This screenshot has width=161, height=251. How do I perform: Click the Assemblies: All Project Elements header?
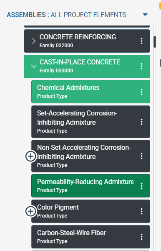(66, 15)
